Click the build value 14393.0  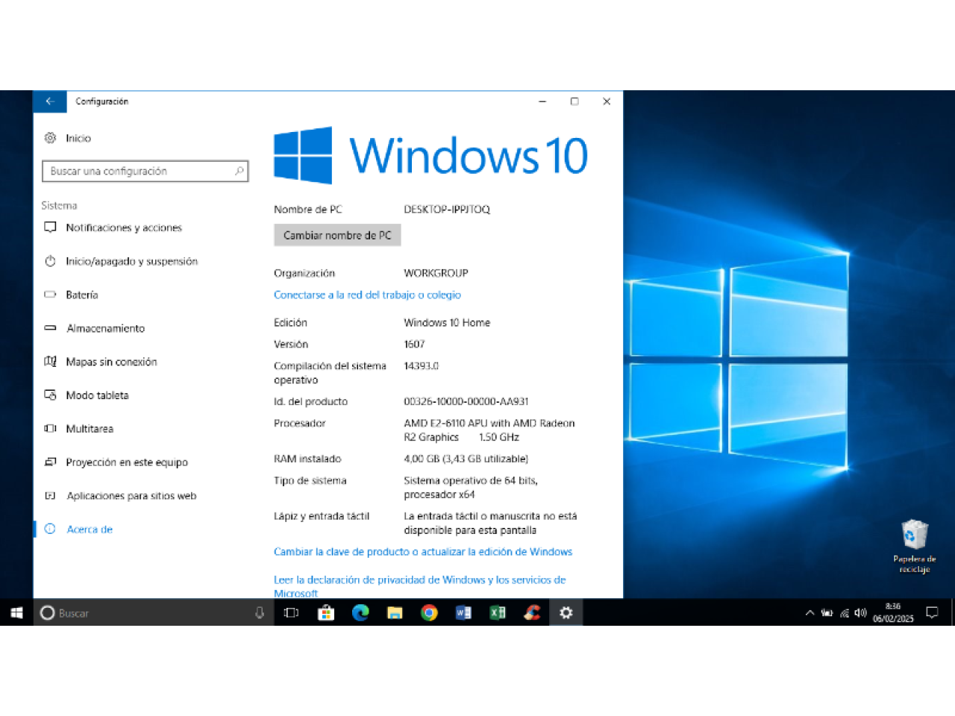point(421,366)
